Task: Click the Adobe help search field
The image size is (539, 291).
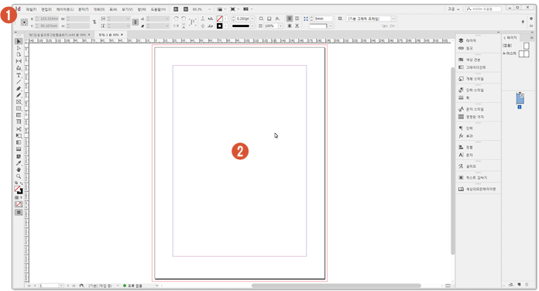Action: 483,9
